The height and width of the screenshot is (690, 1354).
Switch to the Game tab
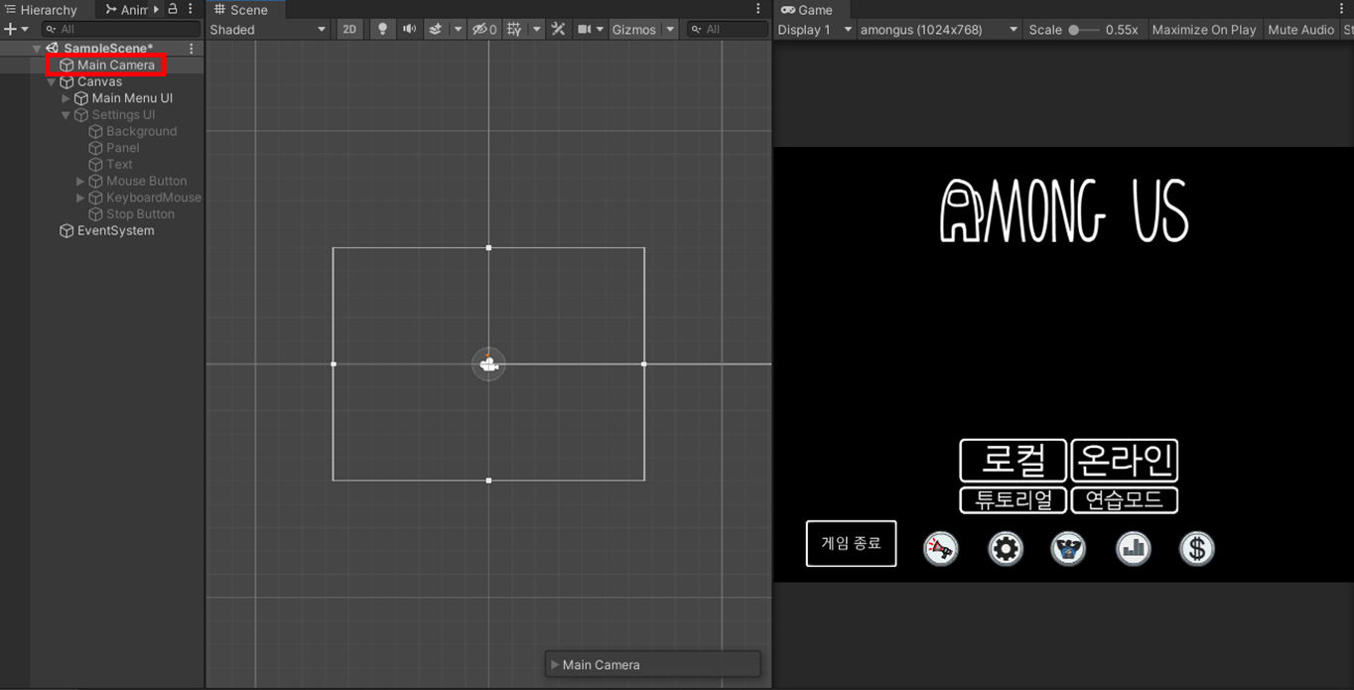point(807,10)
